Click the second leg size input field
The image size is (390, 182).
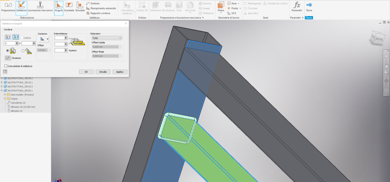[x=27, y=43]
